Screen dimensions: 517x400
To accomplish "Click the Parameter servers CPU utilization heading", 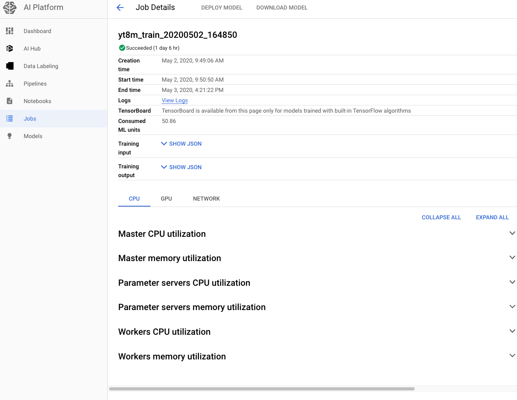I will [184, 283].
